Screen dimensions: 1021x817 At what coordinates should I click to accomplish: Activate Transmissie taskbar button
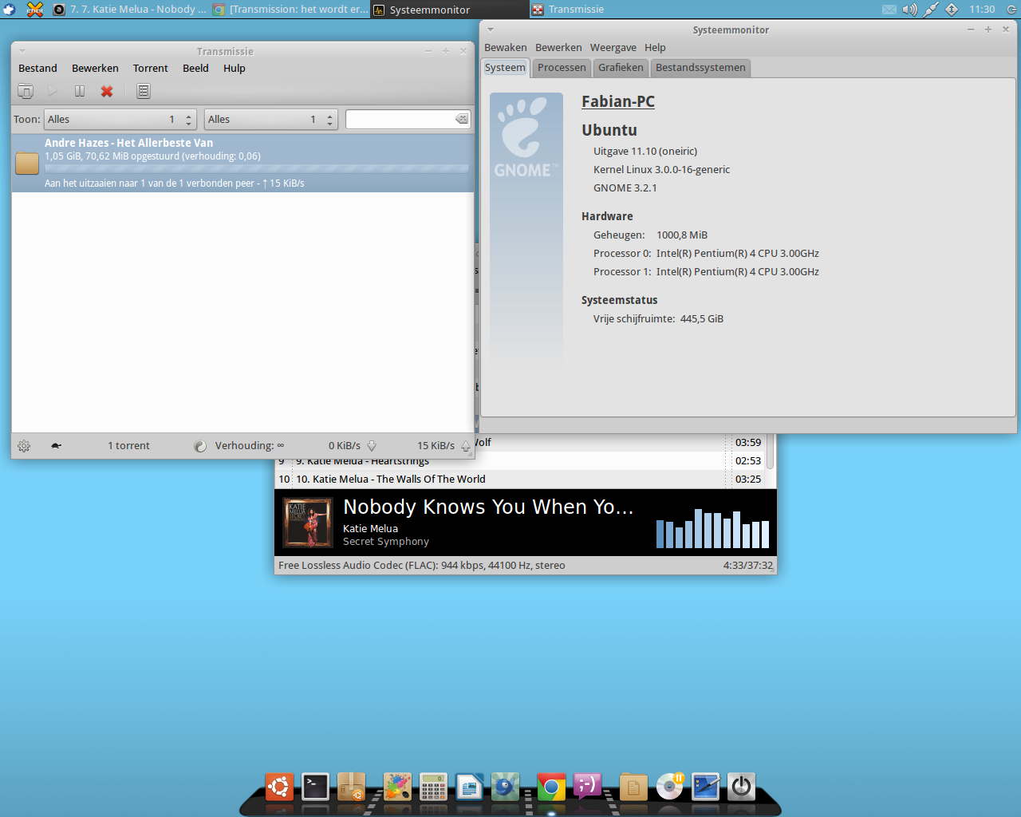(609, 10)
